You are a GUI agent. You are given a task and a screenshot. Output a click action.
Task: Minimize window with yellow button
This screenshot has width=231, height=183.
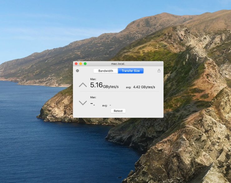pos(80,64)
